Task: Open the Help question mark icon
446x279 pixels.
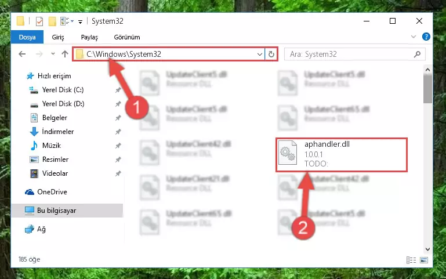Action: (x=426, y=37)
